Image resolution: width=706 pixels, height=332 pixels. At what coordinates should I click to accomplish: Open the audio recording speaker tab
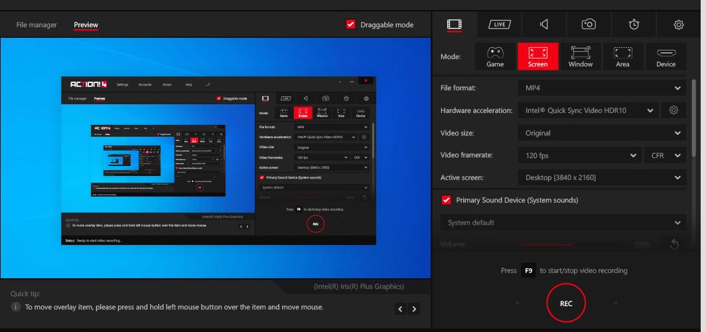point(544,25)
